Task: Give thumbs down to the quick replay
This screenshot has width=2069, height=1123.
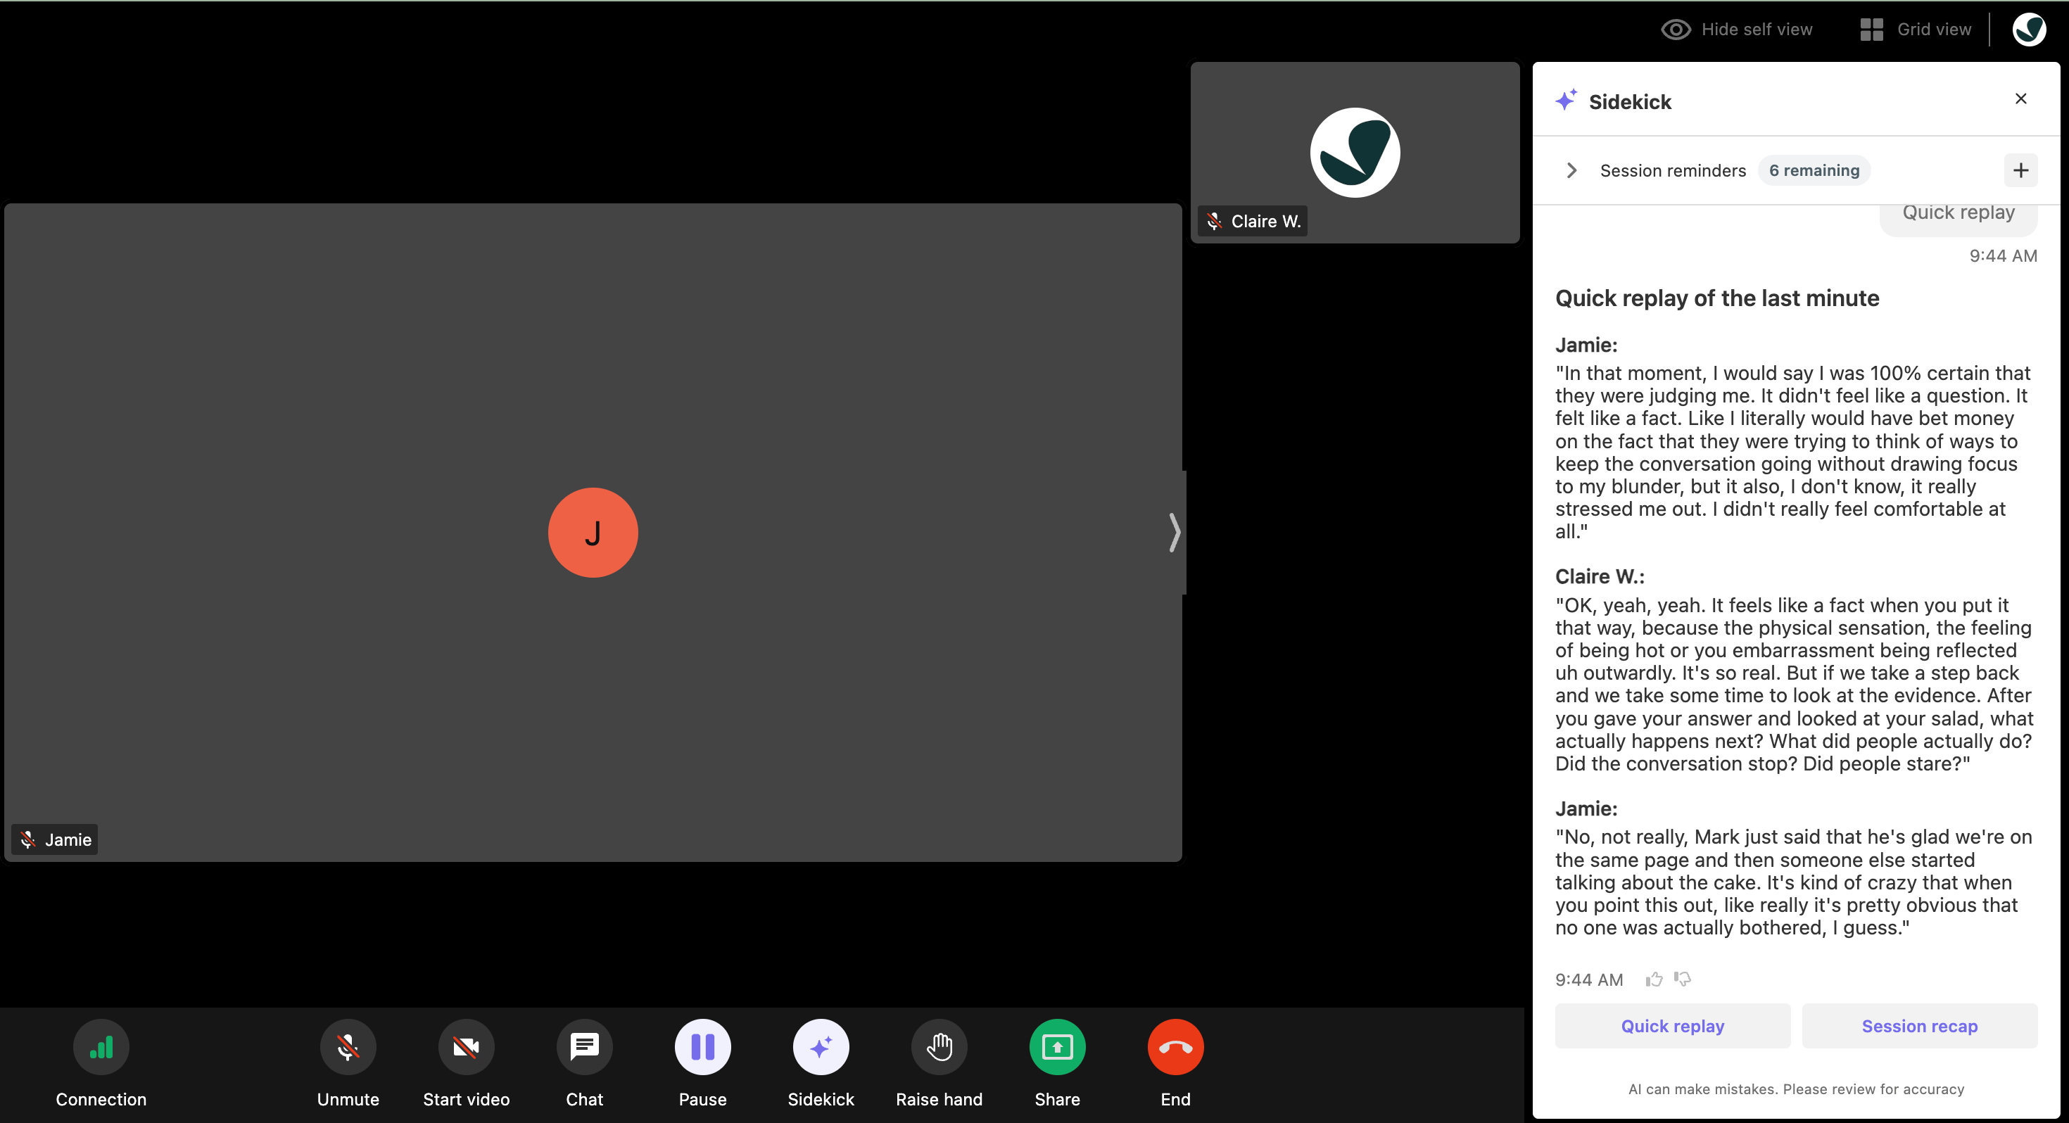Action: click(1683, 979)
